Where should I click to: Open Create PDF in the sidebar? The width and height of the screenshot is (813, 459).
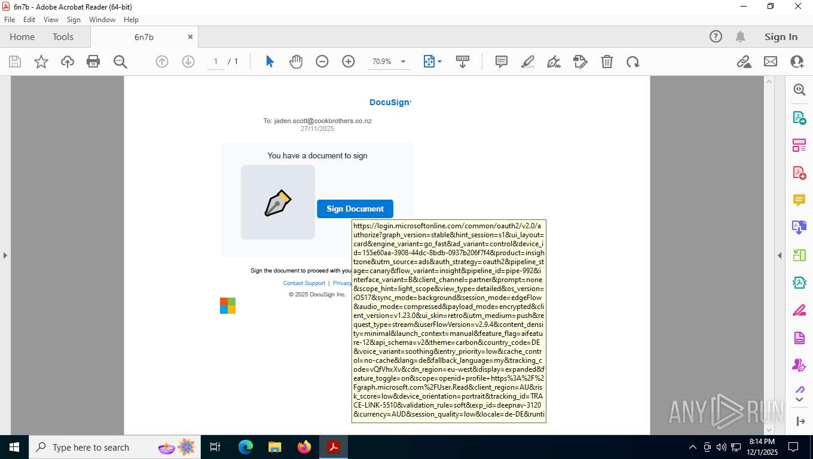click(x=799, y=173)
